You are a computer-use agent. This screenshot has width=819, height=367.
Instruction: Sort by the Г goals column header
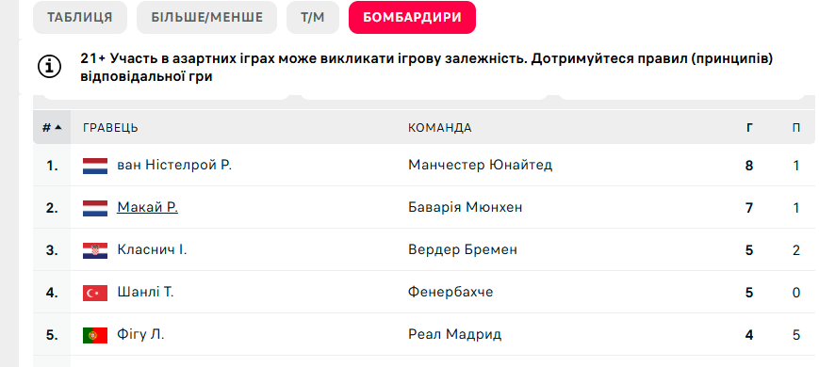pyautogui.click(x=749, y=128)
